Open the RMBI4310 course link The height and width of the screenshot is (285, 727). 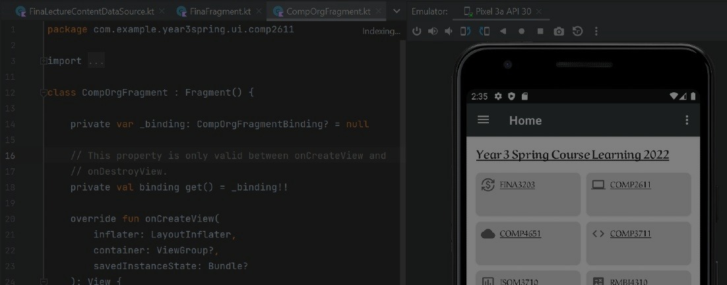pos(629,281)
